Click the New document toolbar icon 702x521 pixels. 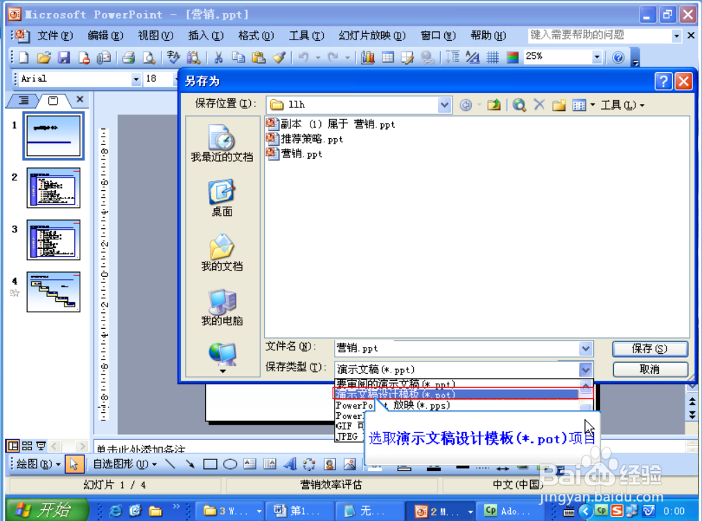(x=24, y=58)
